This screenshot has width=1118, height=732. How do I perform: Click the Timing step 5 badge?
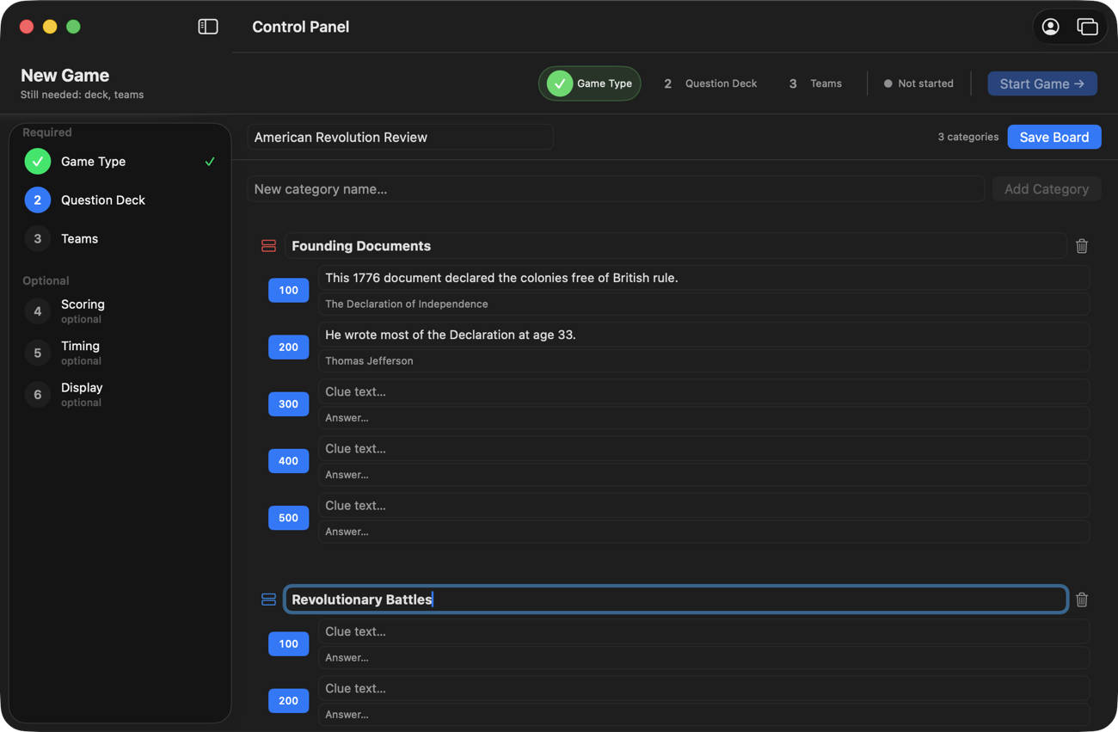point(37,353)
